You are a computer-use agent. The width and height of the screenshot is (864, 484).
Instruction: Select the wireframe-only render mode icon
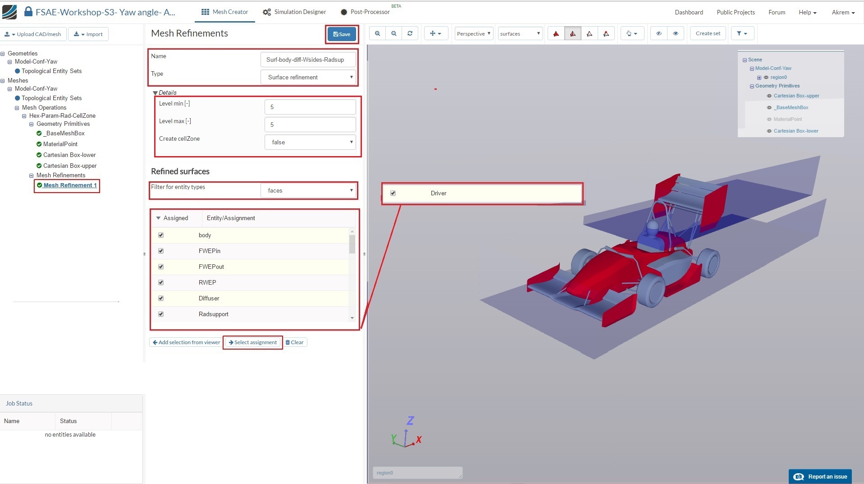[x=589, y=33]
